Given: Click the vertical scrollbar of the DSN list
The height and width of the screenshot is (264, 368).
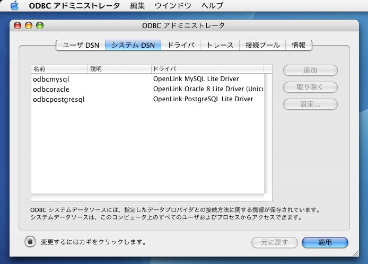Looking at the screenshot, I should pyautogui.click(x=268, y=134).
